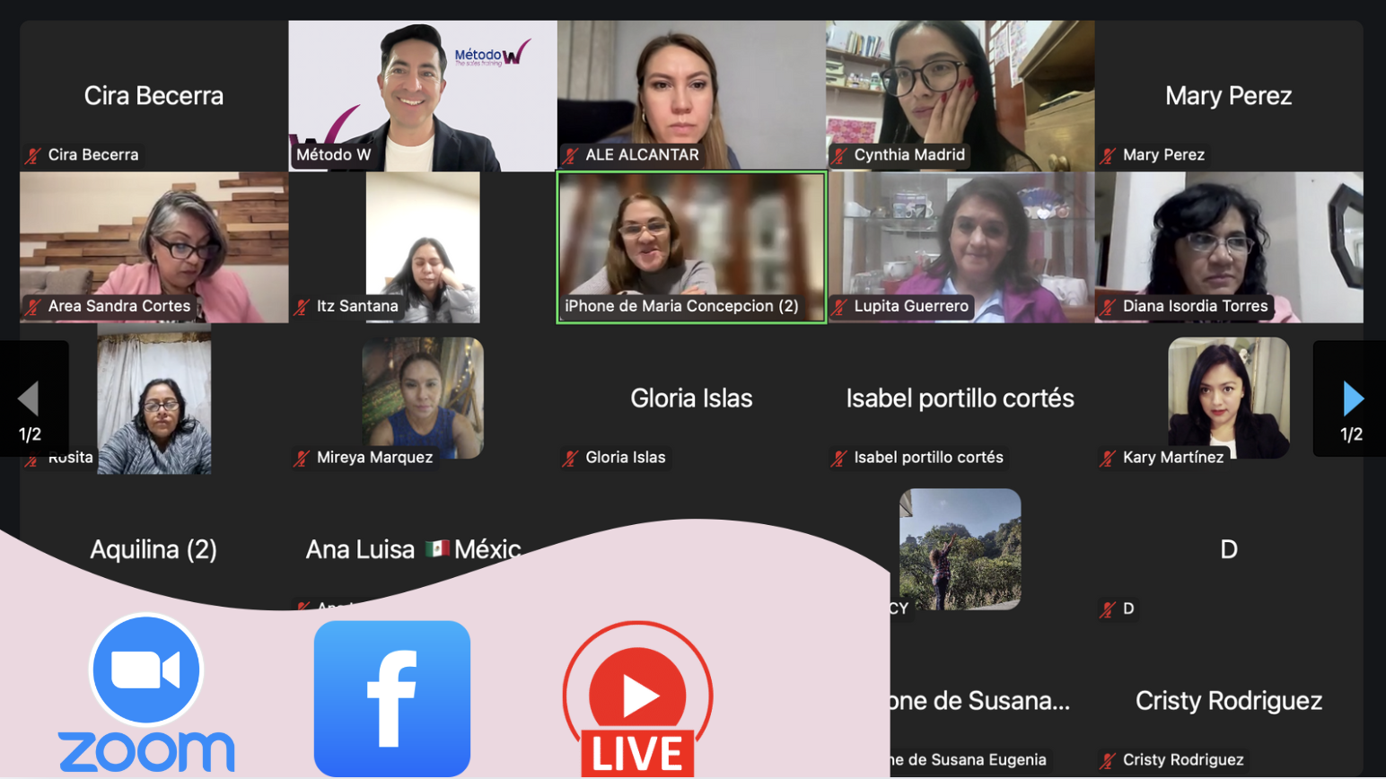Click Itz Santana name label
This screenshot has height=779, width=1386.
click(357, 307)
